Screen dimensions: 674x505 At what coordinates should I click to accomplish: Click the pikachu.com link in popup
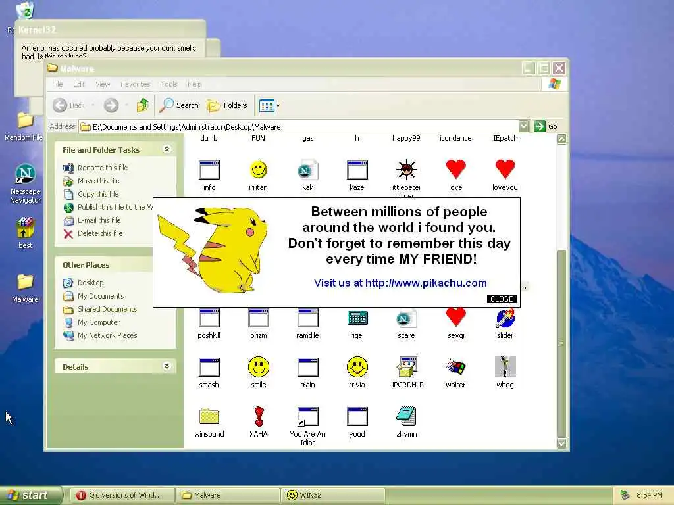[426, 283]
